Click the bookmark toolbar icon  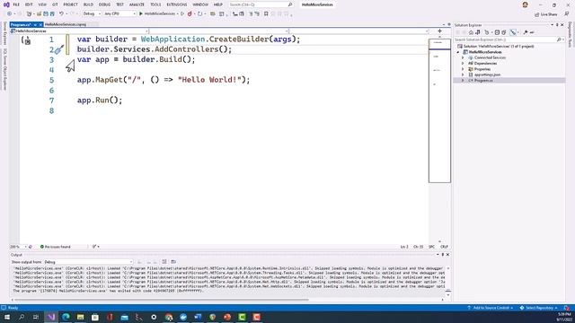pos(266,14)
